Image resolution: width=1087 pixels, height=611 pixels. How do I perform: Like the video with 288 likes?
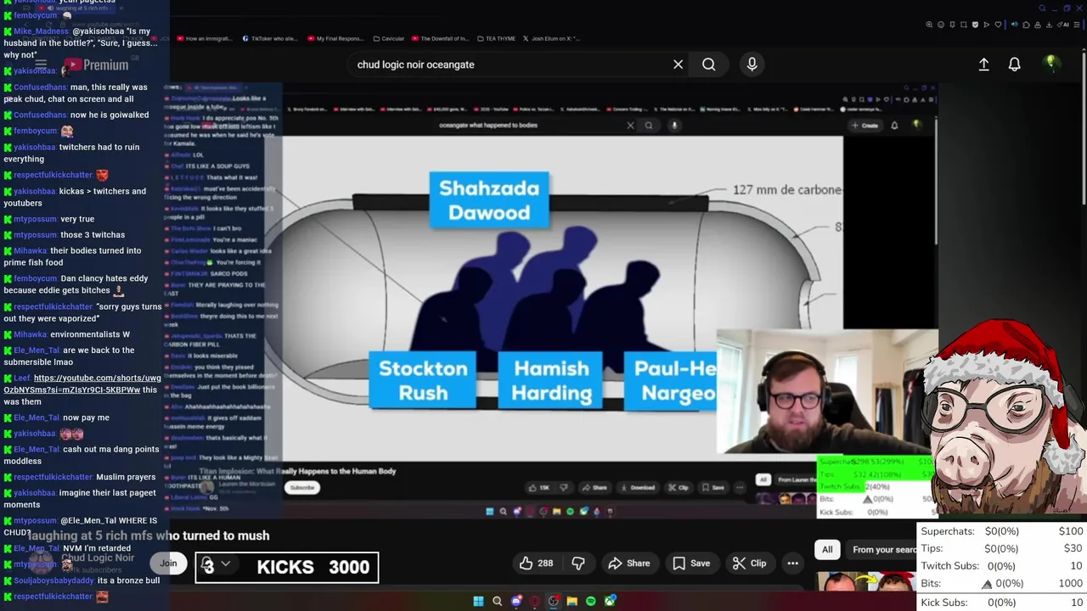(x=536, y=563)
